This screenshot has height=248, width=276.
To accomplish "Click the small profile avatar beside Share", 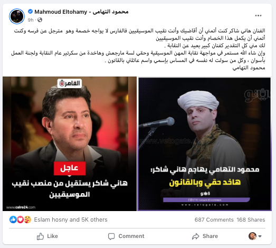I will click(x=252, y=236).
